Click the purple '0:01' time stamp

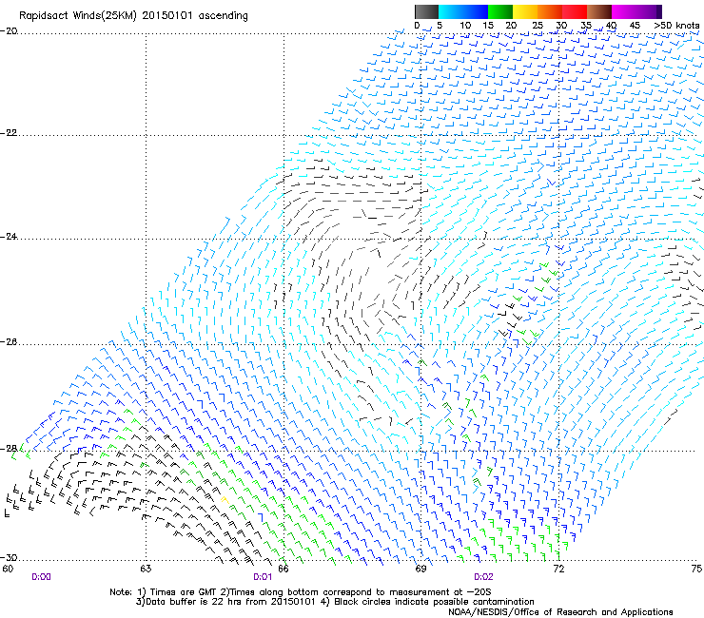263,577
